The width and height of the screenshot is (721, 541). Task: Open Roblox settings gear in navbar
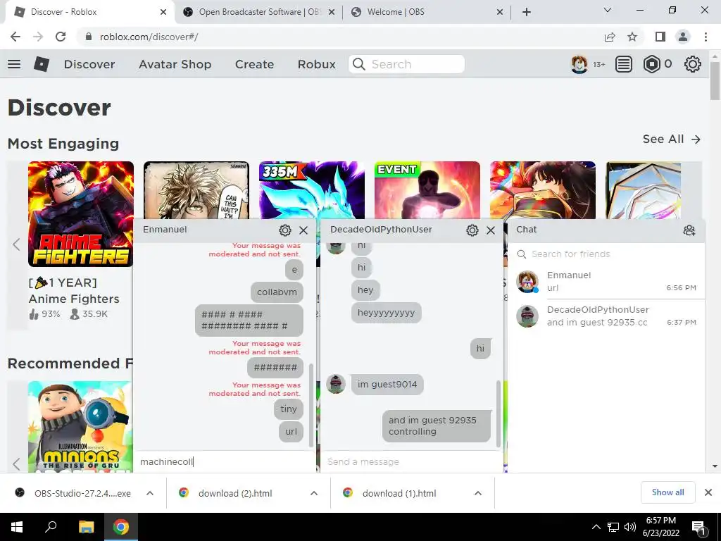click(x=693, y=64)
